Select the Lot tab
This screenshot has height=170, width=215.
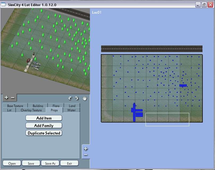coord(9,110)
